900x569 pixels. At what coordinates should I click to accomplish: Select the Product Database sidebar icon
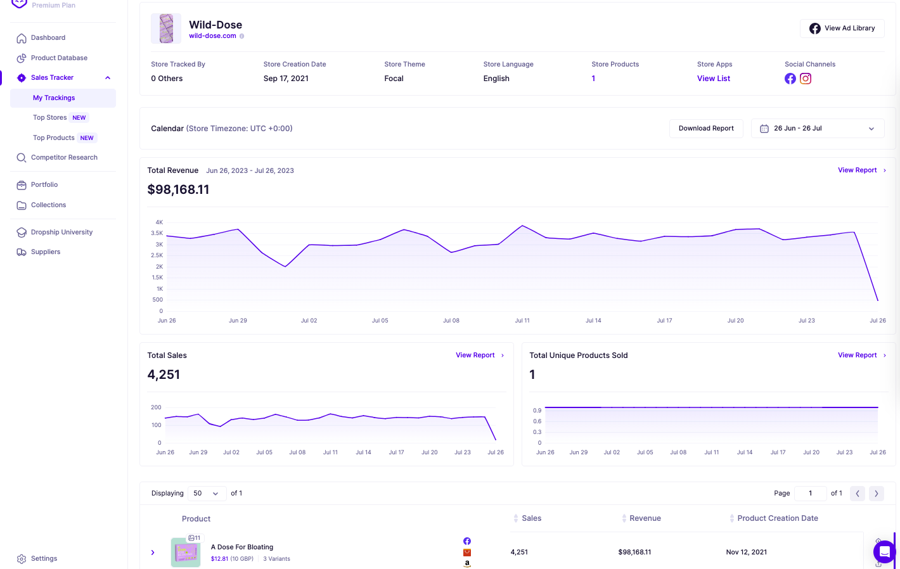(x=22, y=58)
